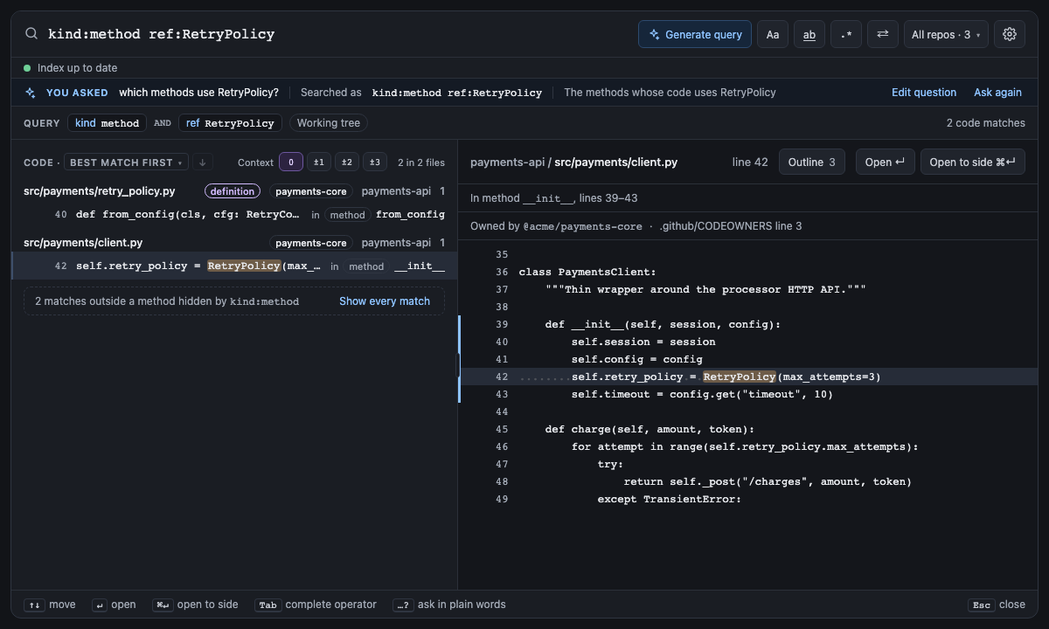Select line 42 self.retry_policy result row
Screen dimensions: 1049x629
click(x=234, y=266)
